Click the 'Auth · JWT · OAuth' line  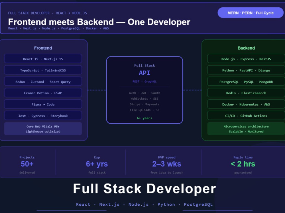pyautogui.click(x=144, y=93)
